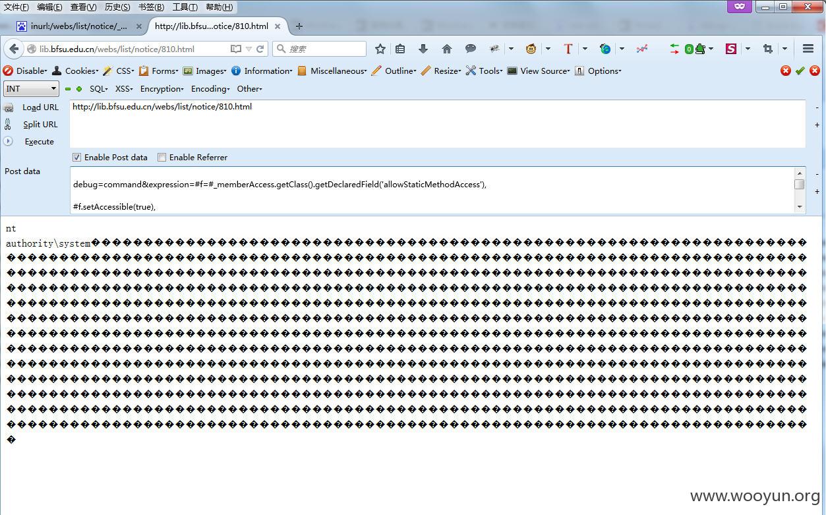Click the bookmark star icon

pyautogui.click(x=380, y=49)
